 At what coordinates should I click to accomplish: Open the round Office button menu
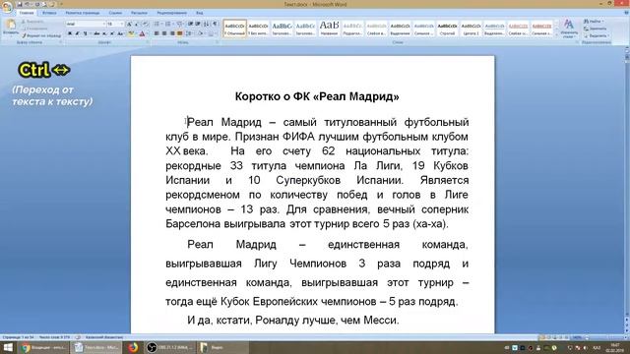click(7, 7)
